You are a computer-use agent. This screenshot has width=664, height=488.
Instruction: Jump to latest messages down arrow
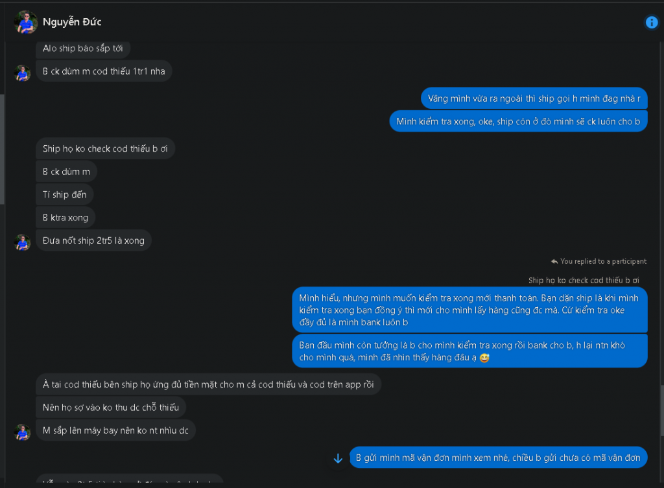338,458
